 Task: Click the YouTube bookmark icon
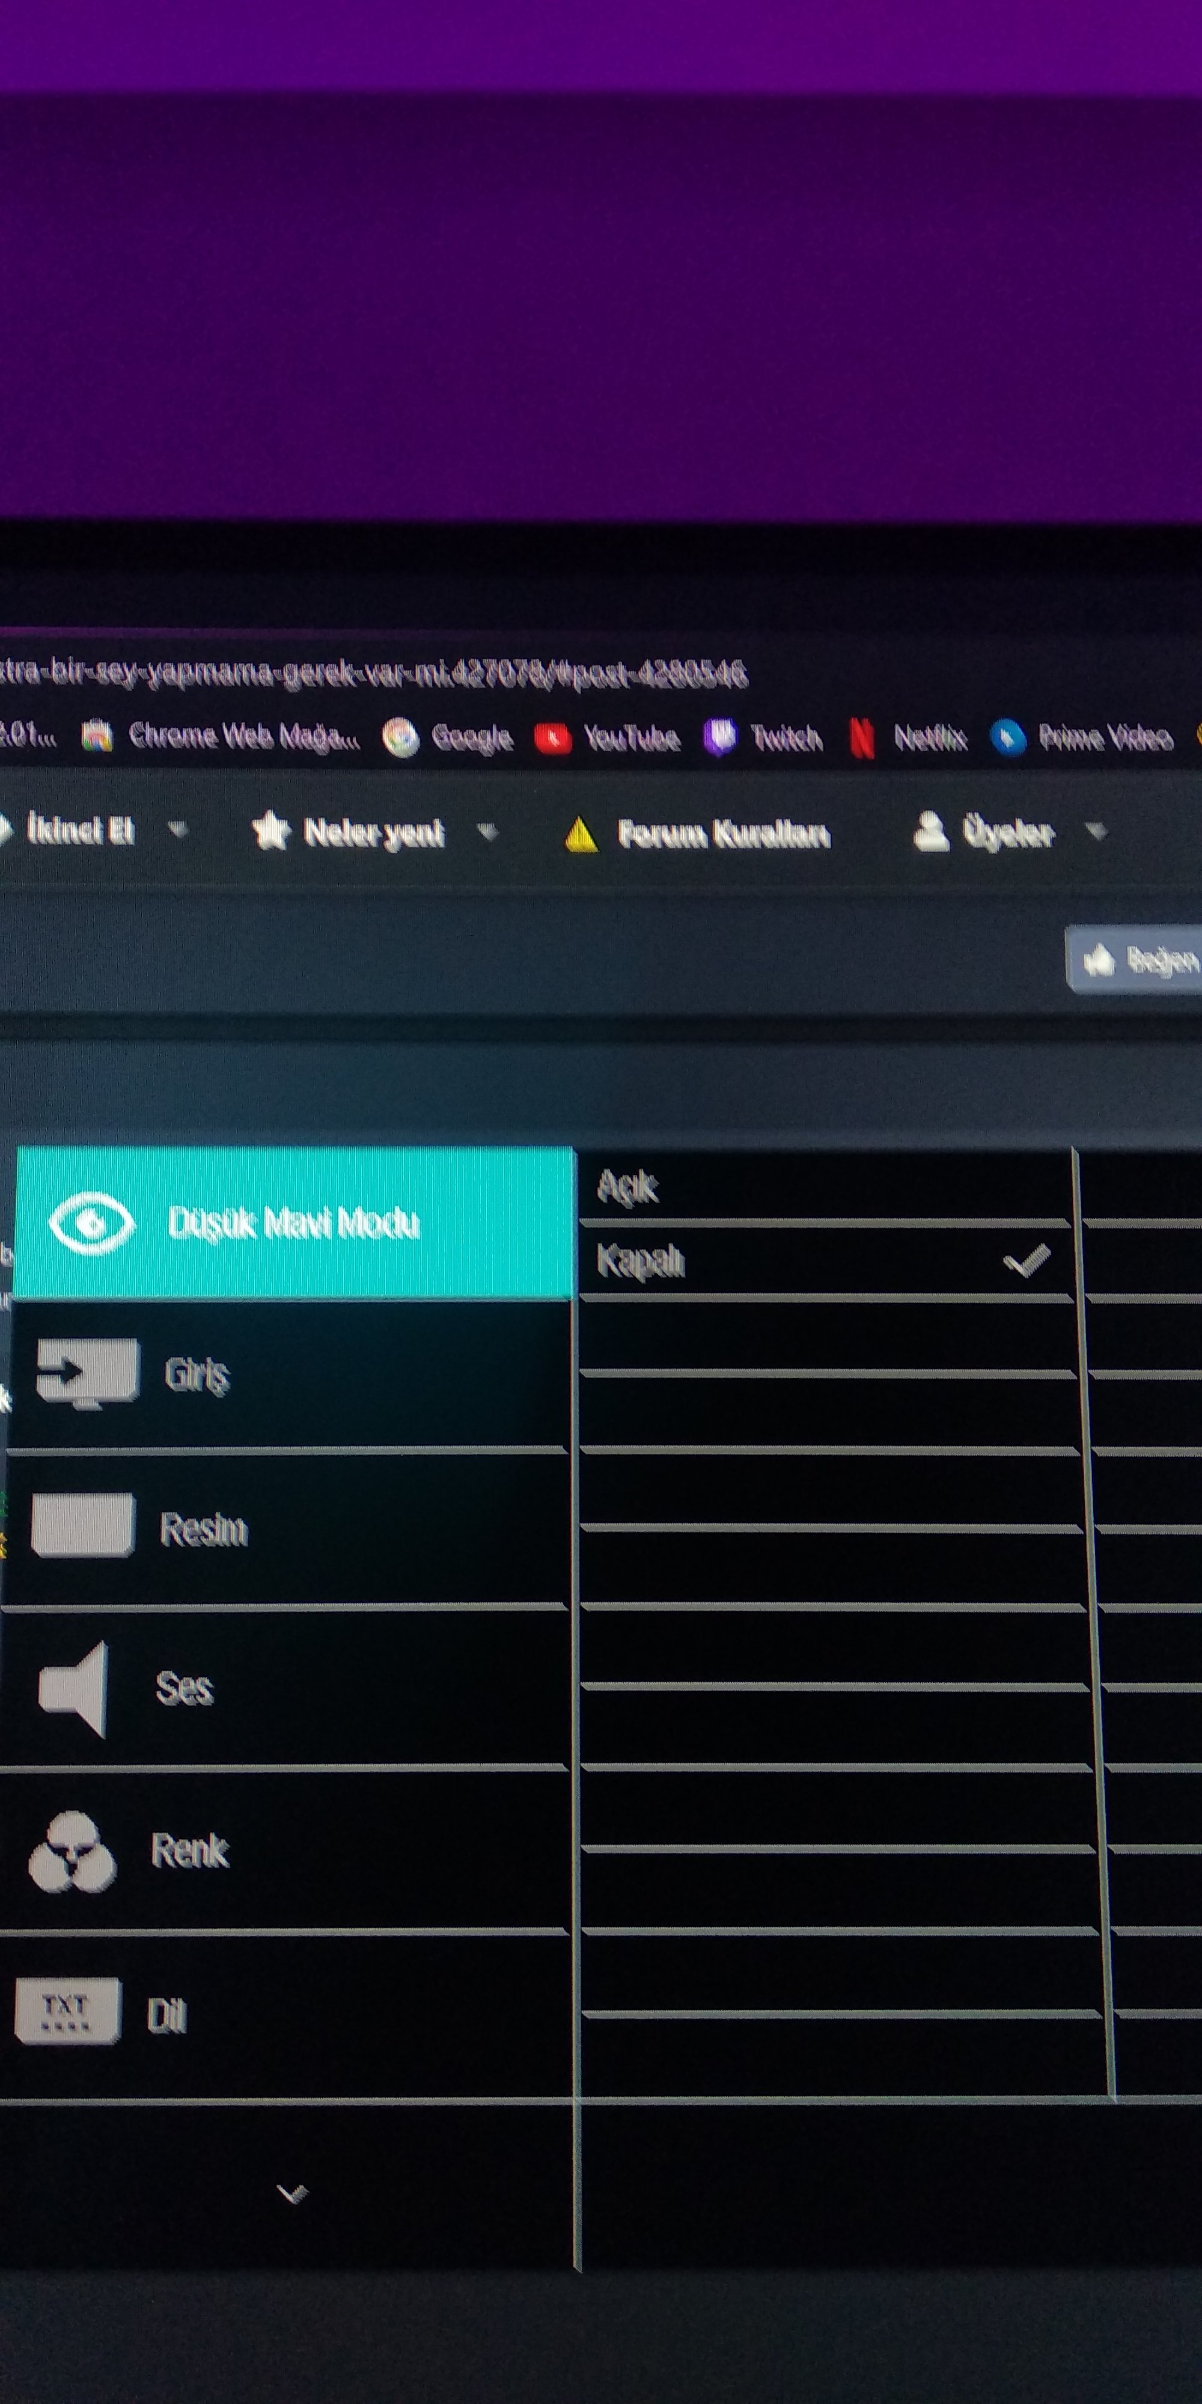click(552, 739)
